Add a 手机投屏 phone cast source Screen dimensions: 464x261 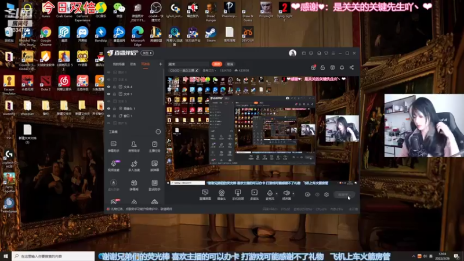tap(238, 195)
